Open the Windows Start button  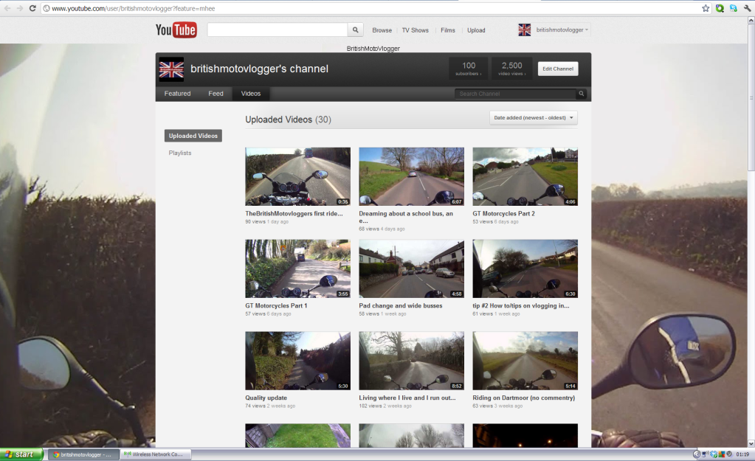[22, 454]
